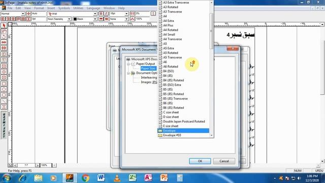Select the rotate tool
Screen dimensions: 325x183
(x=4, y=37)
